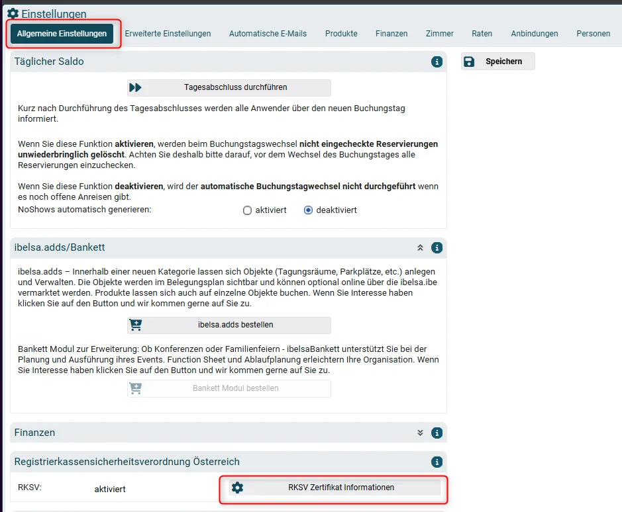Screen dimensions: 622x512
Task: Switch to the Zimmer tab
Action: pyautogui.click(x=440, y=34)
